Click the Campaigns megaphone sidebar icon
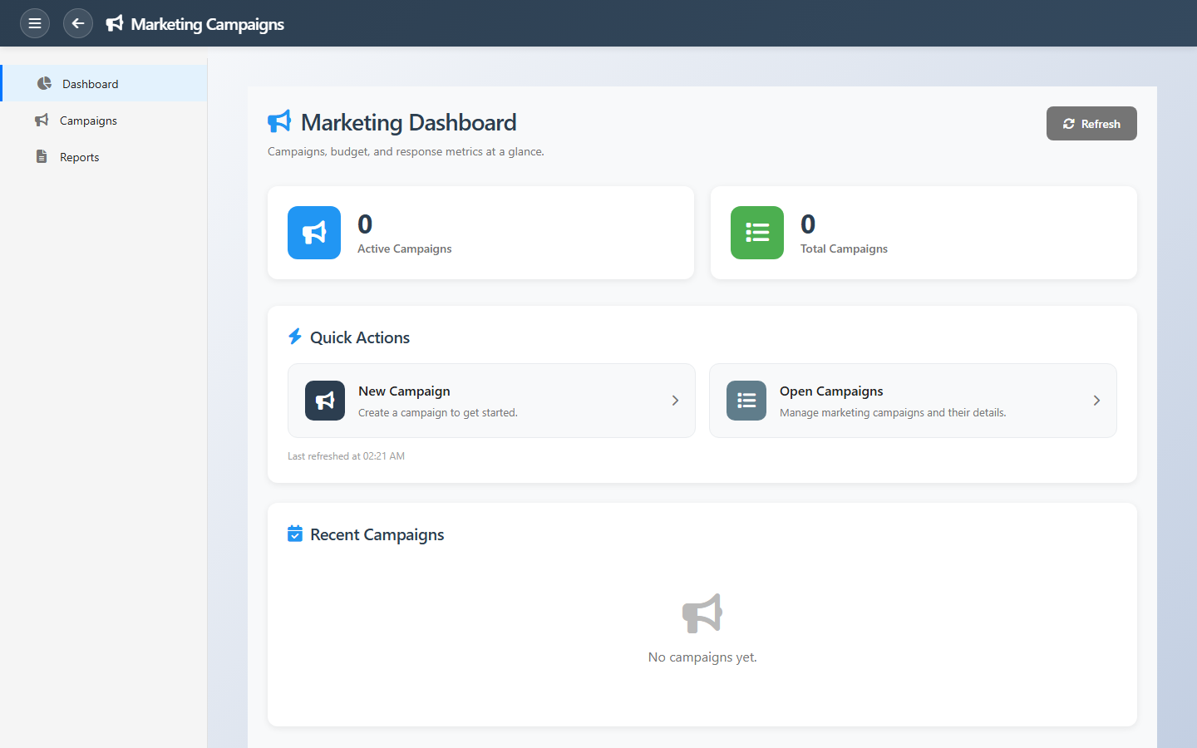The image size is (1197, 748). tap(42, 121)
